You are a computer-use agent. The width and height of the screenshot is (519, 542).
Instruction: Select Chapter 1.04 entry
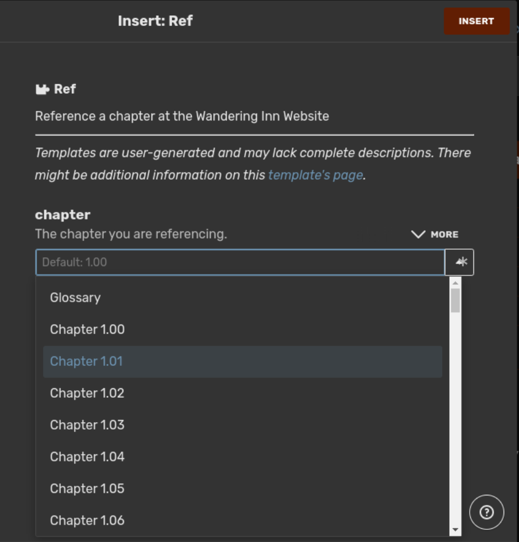87,457
